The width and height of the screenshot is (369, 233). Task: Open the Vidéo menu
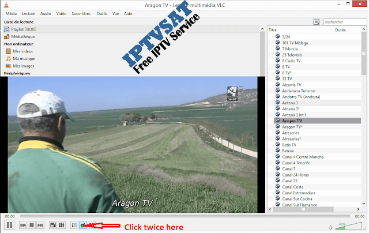[61, 14]
